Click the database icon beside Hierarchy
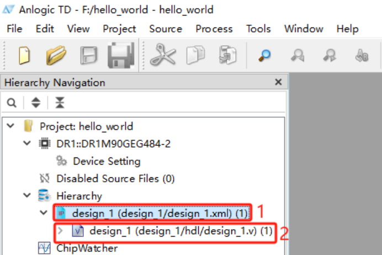382x255 pixels. click(44, 196)
